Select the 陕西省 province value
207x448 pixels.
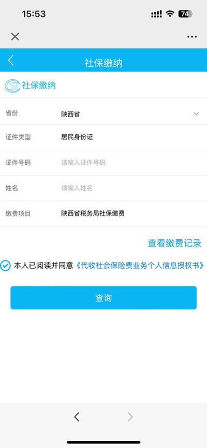tap(70, 114)
